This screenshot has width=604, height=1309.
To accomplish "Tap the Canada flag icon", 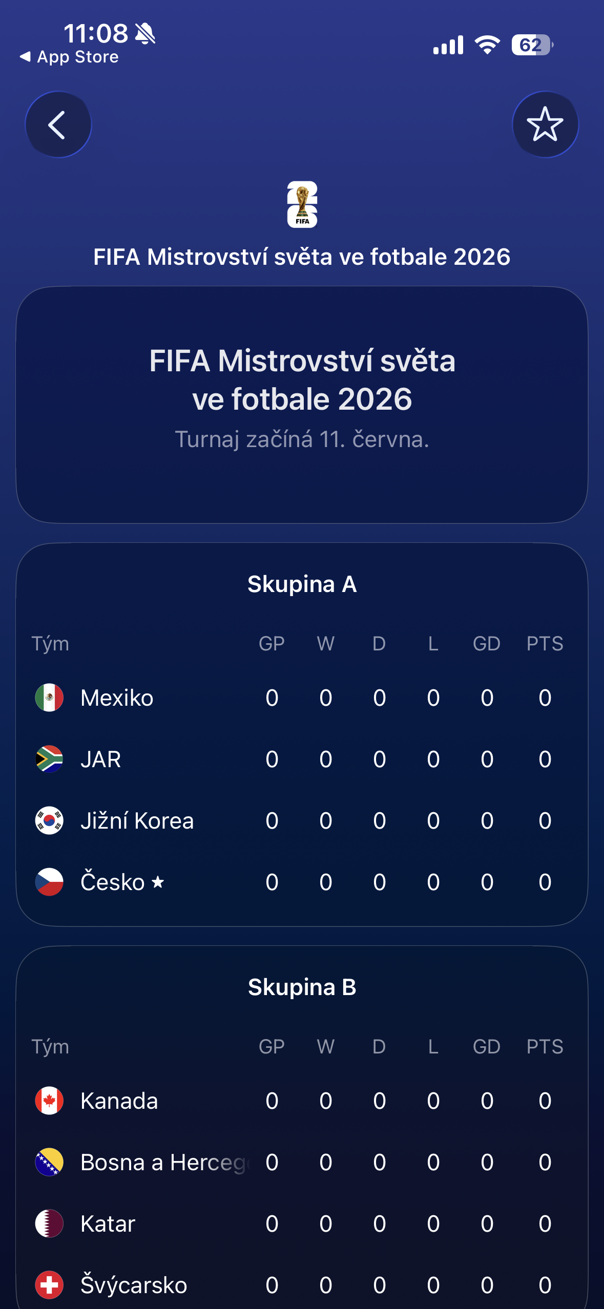I will [x=49, y=1101].
